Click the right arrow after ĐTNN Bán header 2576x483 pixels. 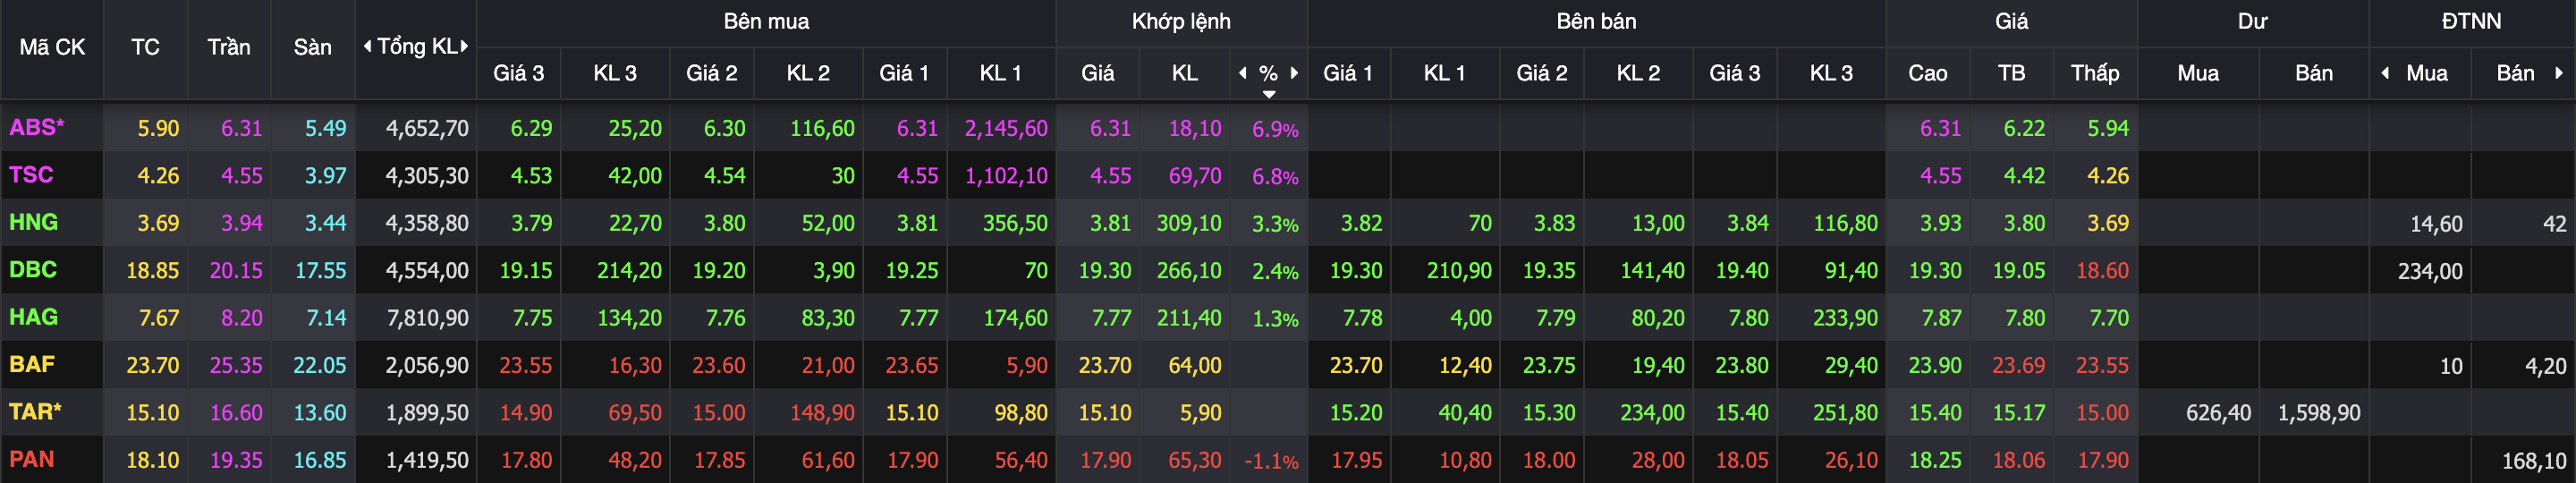point(2559,73)
